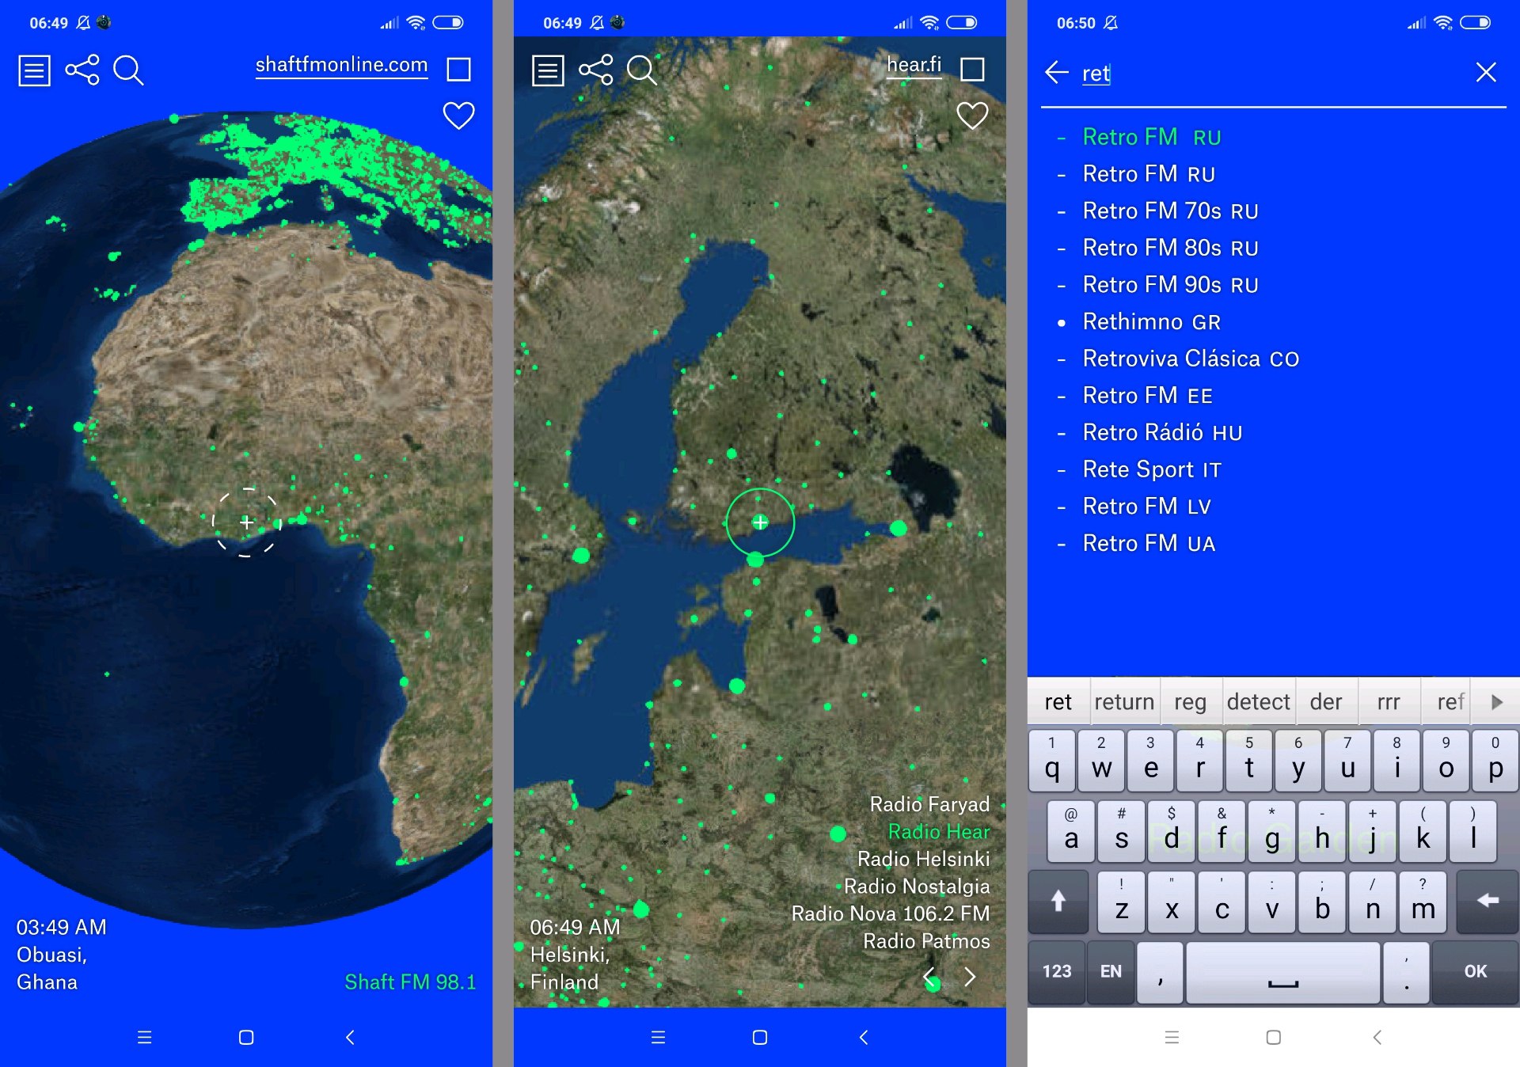Tap the Android back button in Helsinki screen
Image resolution: width=1520 pixels, height=1067 pixels.
tap(863, 1037)
